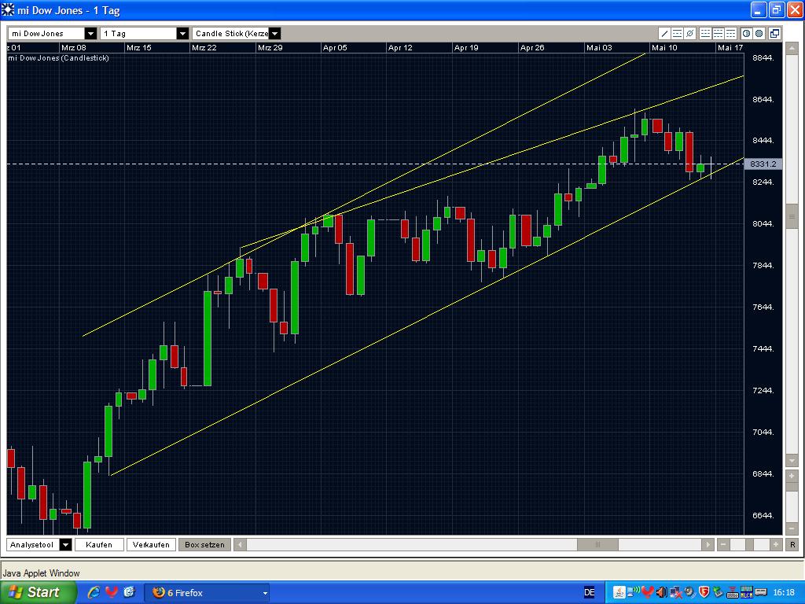Click the Java tray icon
This screenshot has height=604, width=805.
pos(619,592)
